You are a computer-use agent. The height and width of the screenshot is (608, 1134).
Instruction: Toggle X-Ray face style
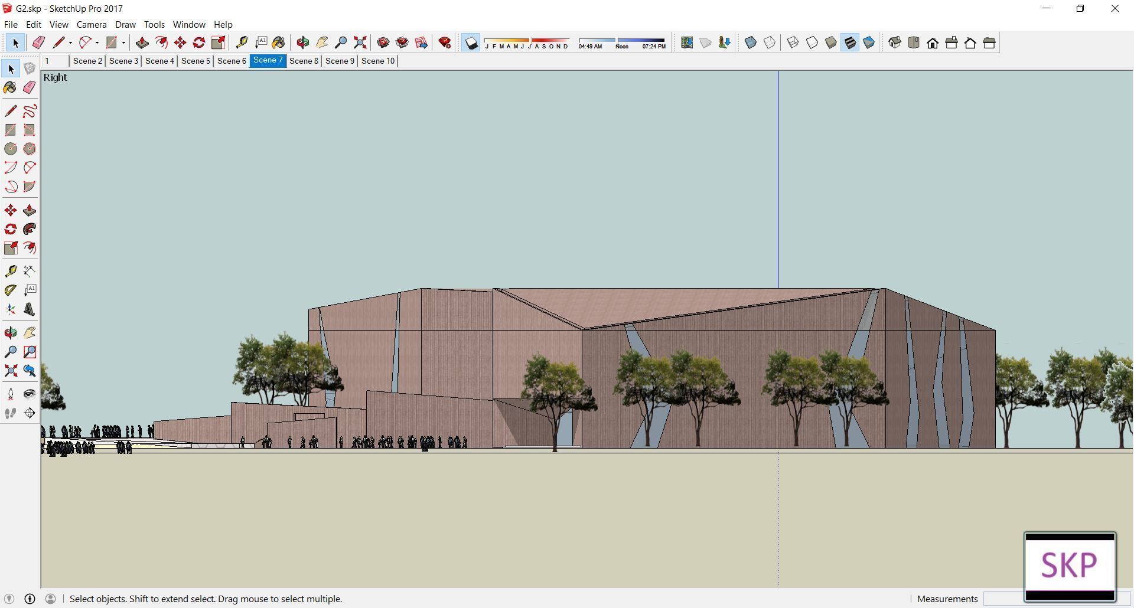751,43
